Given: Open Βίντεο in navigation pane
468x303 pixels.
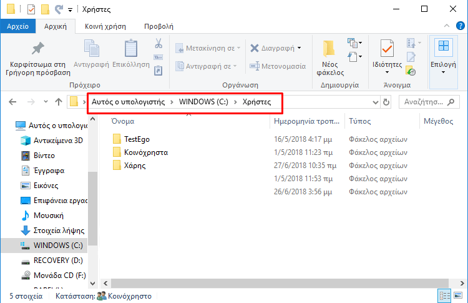Looking at the screenshot, I should pyautogui.click(x=38, y=156).
